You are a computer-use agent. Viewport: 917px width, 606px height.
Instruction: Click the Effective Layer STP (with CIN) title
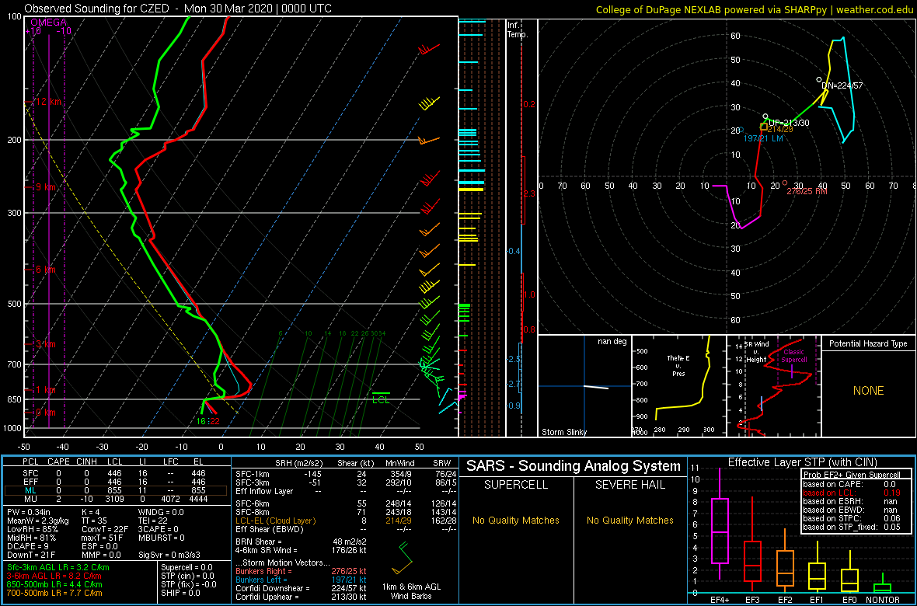click(x=803, y=462)
